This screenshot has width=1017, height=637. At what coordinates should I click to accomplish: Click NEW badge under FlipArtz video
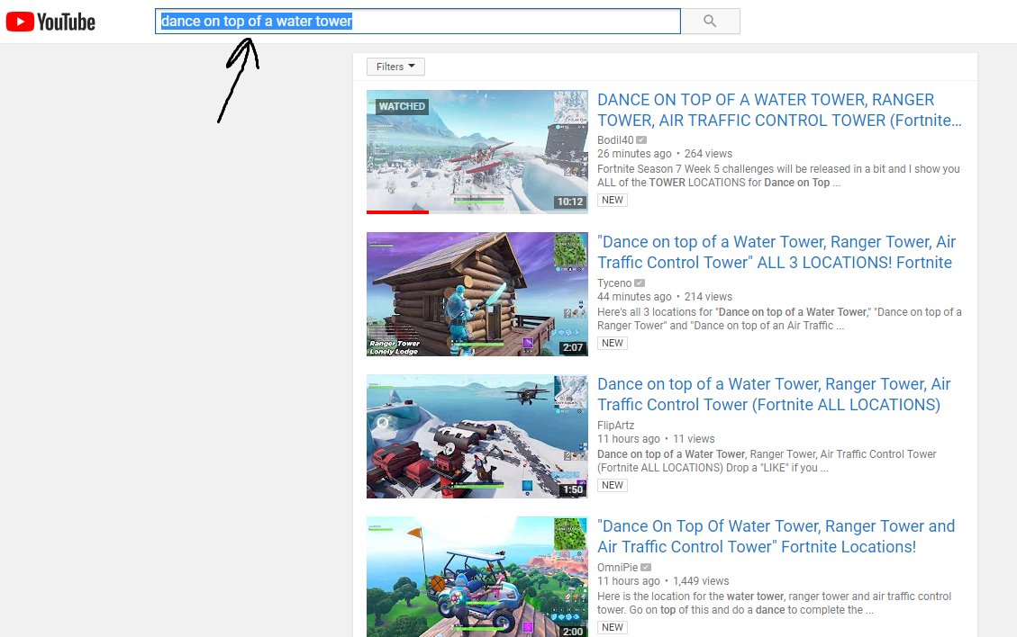pos(613,485)
